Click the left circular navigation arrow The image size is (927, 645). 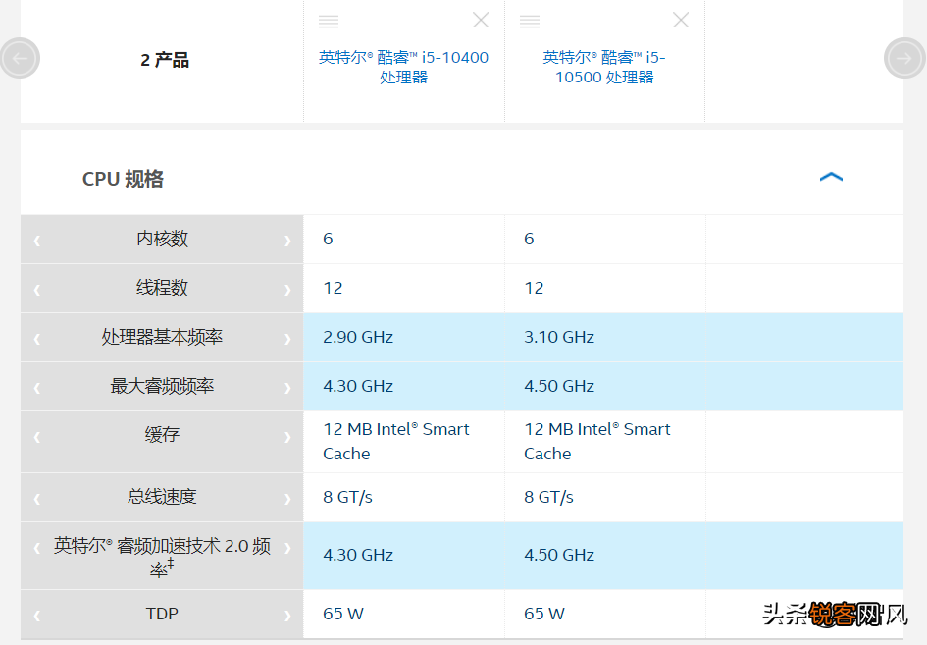(21, 57)
